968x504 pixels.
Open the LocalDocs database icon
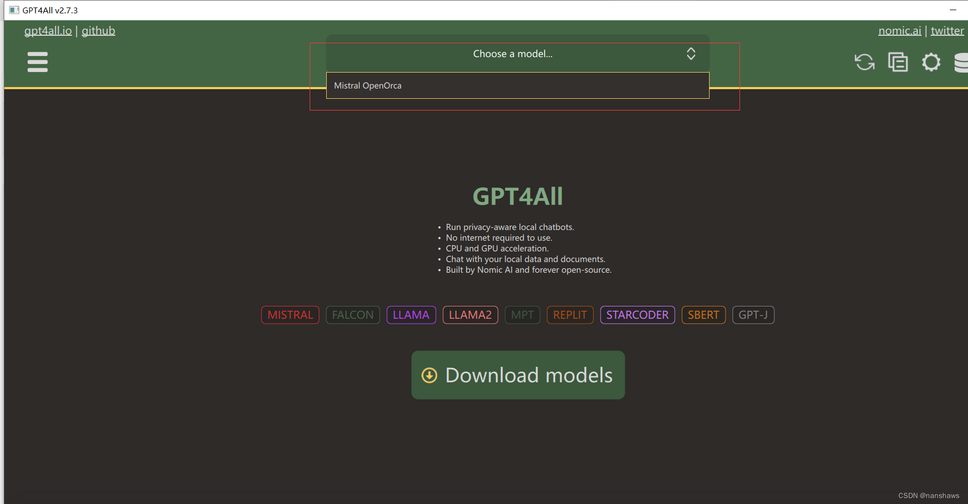pyautogui.click(x=961, y=62)
